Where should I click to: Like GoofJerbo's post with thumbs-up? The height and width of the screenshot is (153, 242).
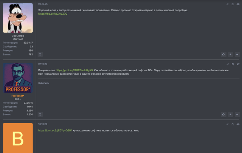(223, 54)
